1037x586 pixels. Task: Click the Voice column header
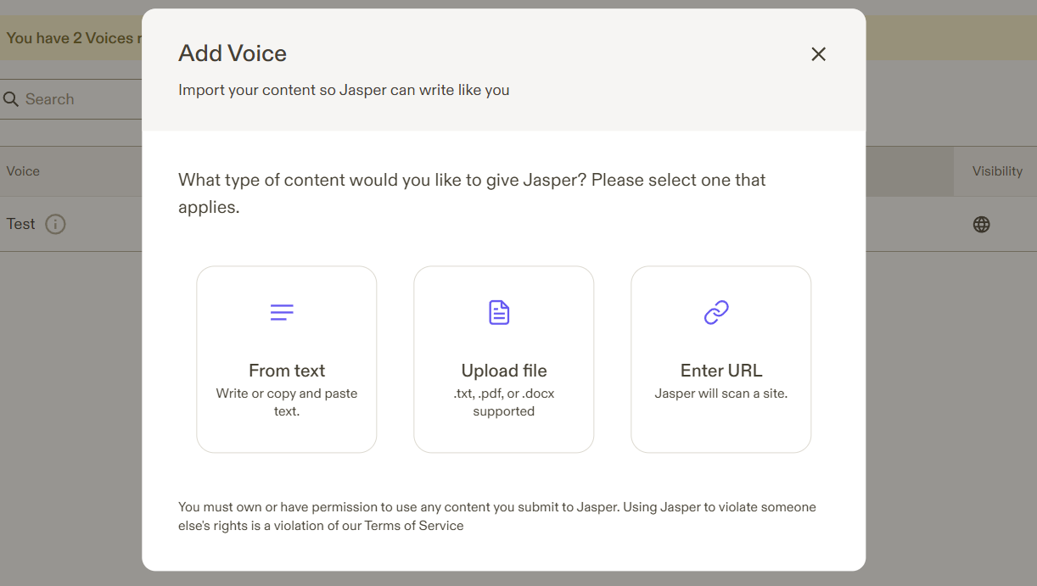click(23, 171)
